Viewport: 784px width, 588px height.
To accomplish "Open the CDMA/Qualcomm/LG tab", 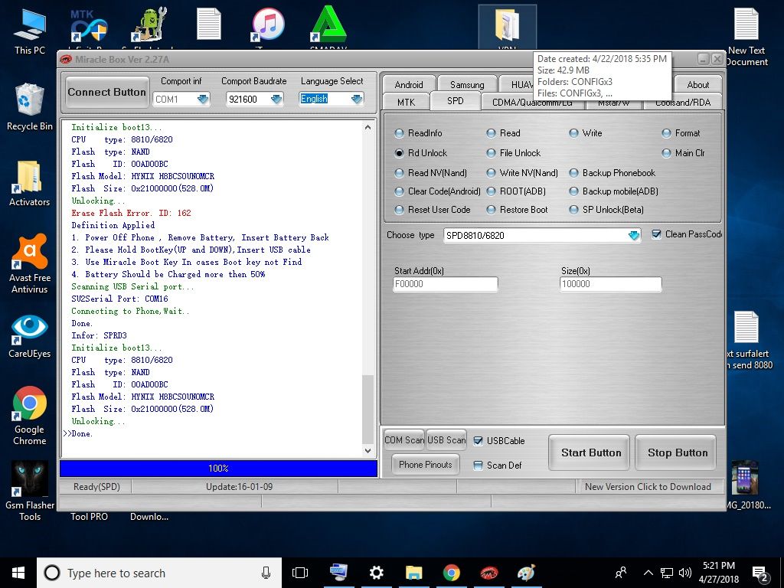I will (x=532, y=103).
